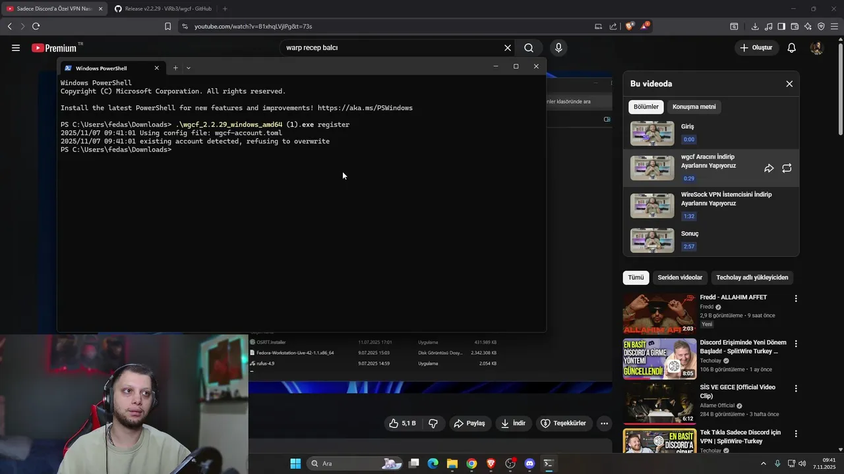Image resolution: width=844 pixels, height=474 pixels.
Task: Bookmark this page with the bookmark icon
Action: pyautogui.click(x=167, y=26)
